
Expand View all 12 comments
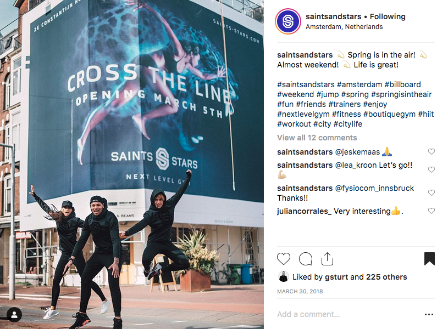point(317,138)
